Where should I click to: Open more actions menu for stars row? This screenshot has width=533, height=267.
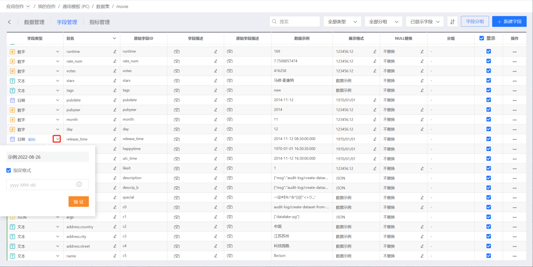click(x=514, y=81)
